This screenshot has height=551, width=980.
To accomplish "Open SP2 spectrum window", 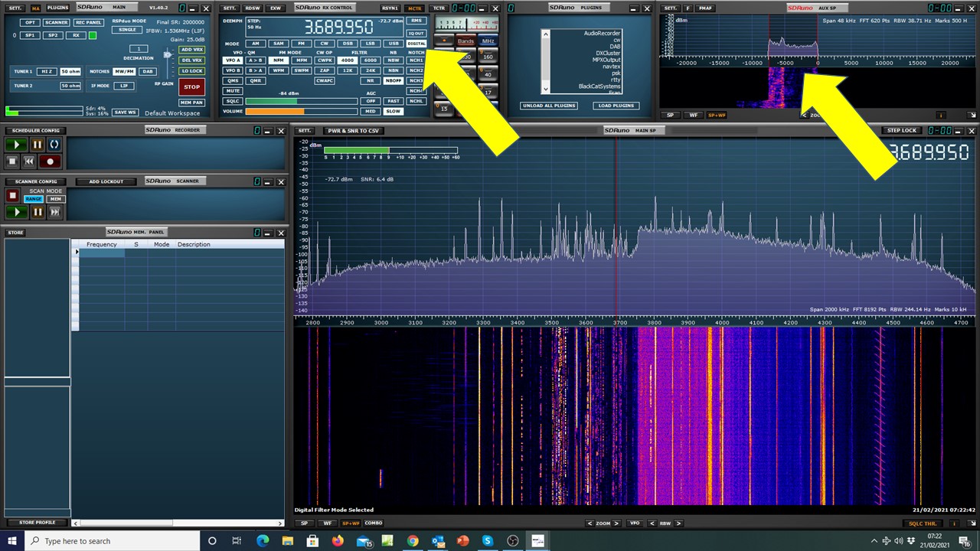I will pos(53,35).
